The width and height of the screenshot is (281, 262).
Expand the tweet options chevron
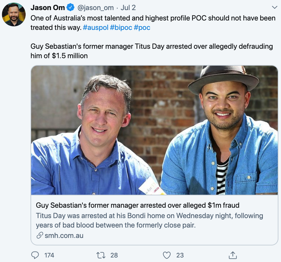[274, 7]
